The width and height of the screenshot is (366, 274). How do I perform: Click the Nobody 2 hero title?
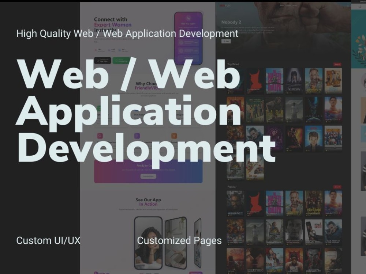coord(231,22)
